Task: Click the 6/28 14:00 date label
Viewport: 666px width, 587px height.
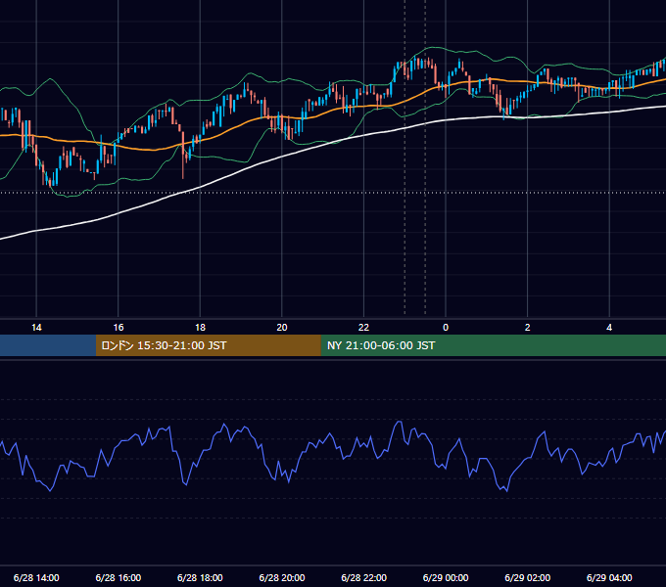Action: coord(36,577)
